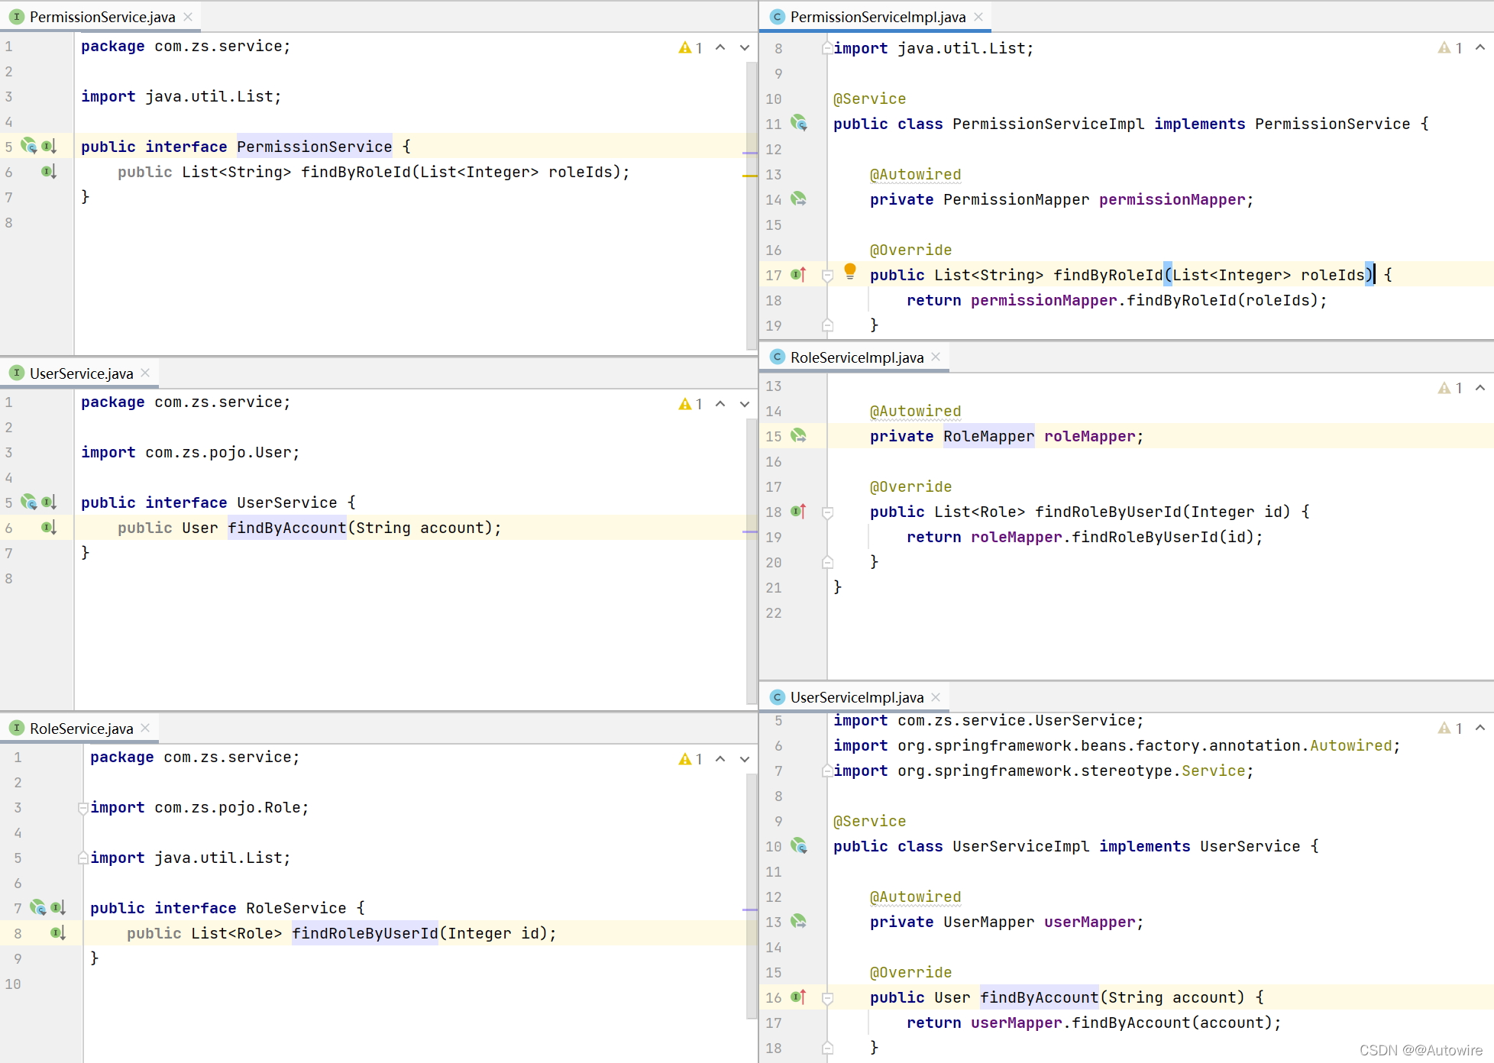Click Spring bean gutter icon beside PermissionServiceImpl class
The width and height of the screenshot is (1494, 1063).
pos(799,123)
